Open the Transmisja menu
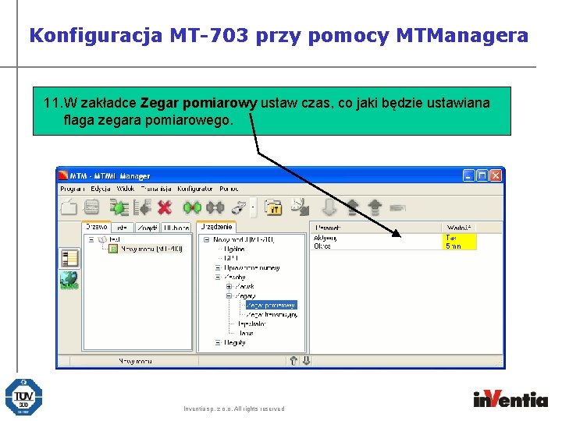This screenshot has width=562, height=421. (x=156, y=189)
